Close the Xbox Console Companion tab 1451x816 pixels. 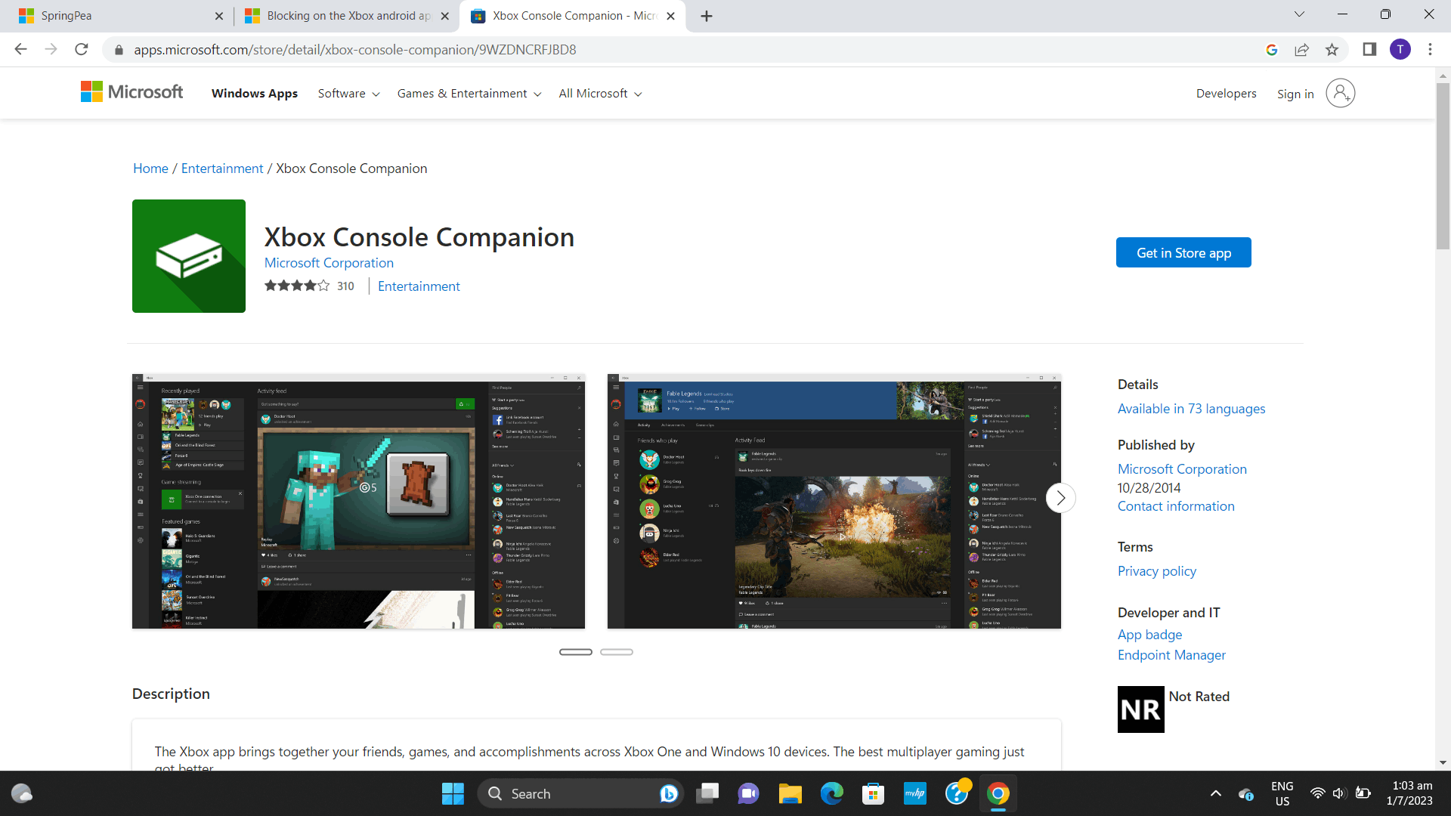670,16
